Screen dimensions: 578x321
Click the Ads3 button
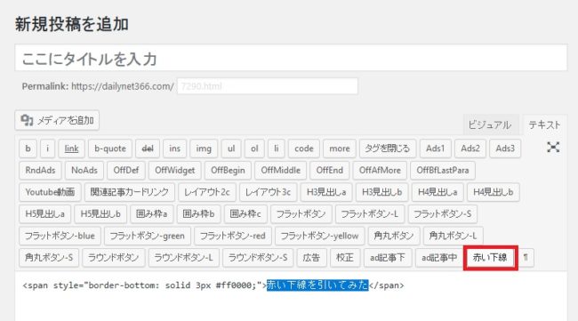click(505, 148)
